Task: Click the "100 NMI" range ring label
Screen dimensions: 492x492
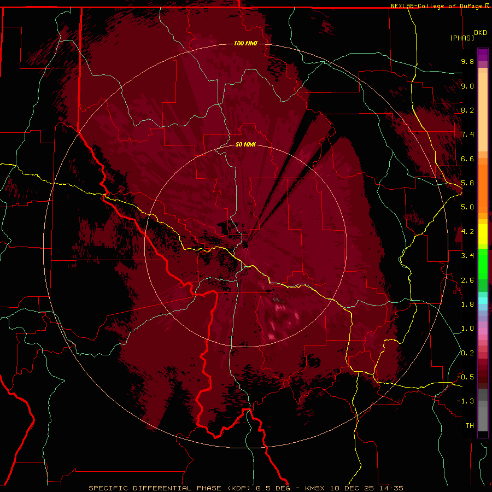Action: [x=245, y=43]
